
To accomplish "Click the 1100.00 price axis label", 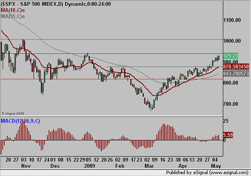I will (x=232, y=20).
